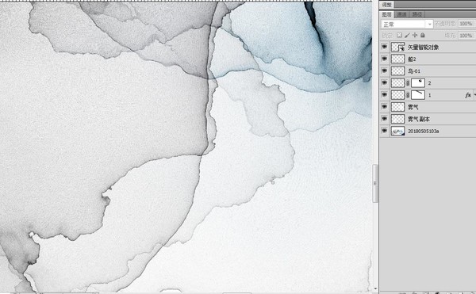
Task: Open the 不透明度 opacity field
Action: [x=466, y=24]
